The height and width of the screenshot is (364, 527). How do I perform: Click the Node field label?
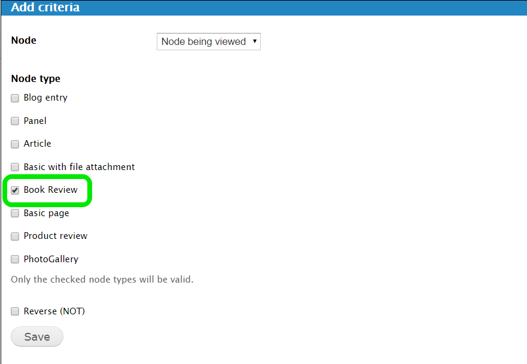pyautogui.click(x=23, y=40)
